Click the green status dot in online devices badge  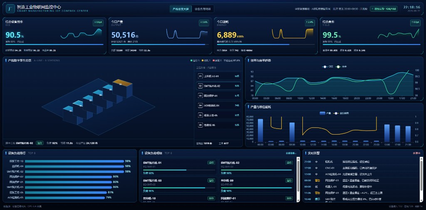pos(372,9)
